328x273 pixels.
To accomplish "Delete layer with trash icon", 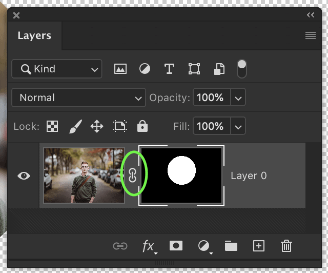I will click(x=286, y=246).
